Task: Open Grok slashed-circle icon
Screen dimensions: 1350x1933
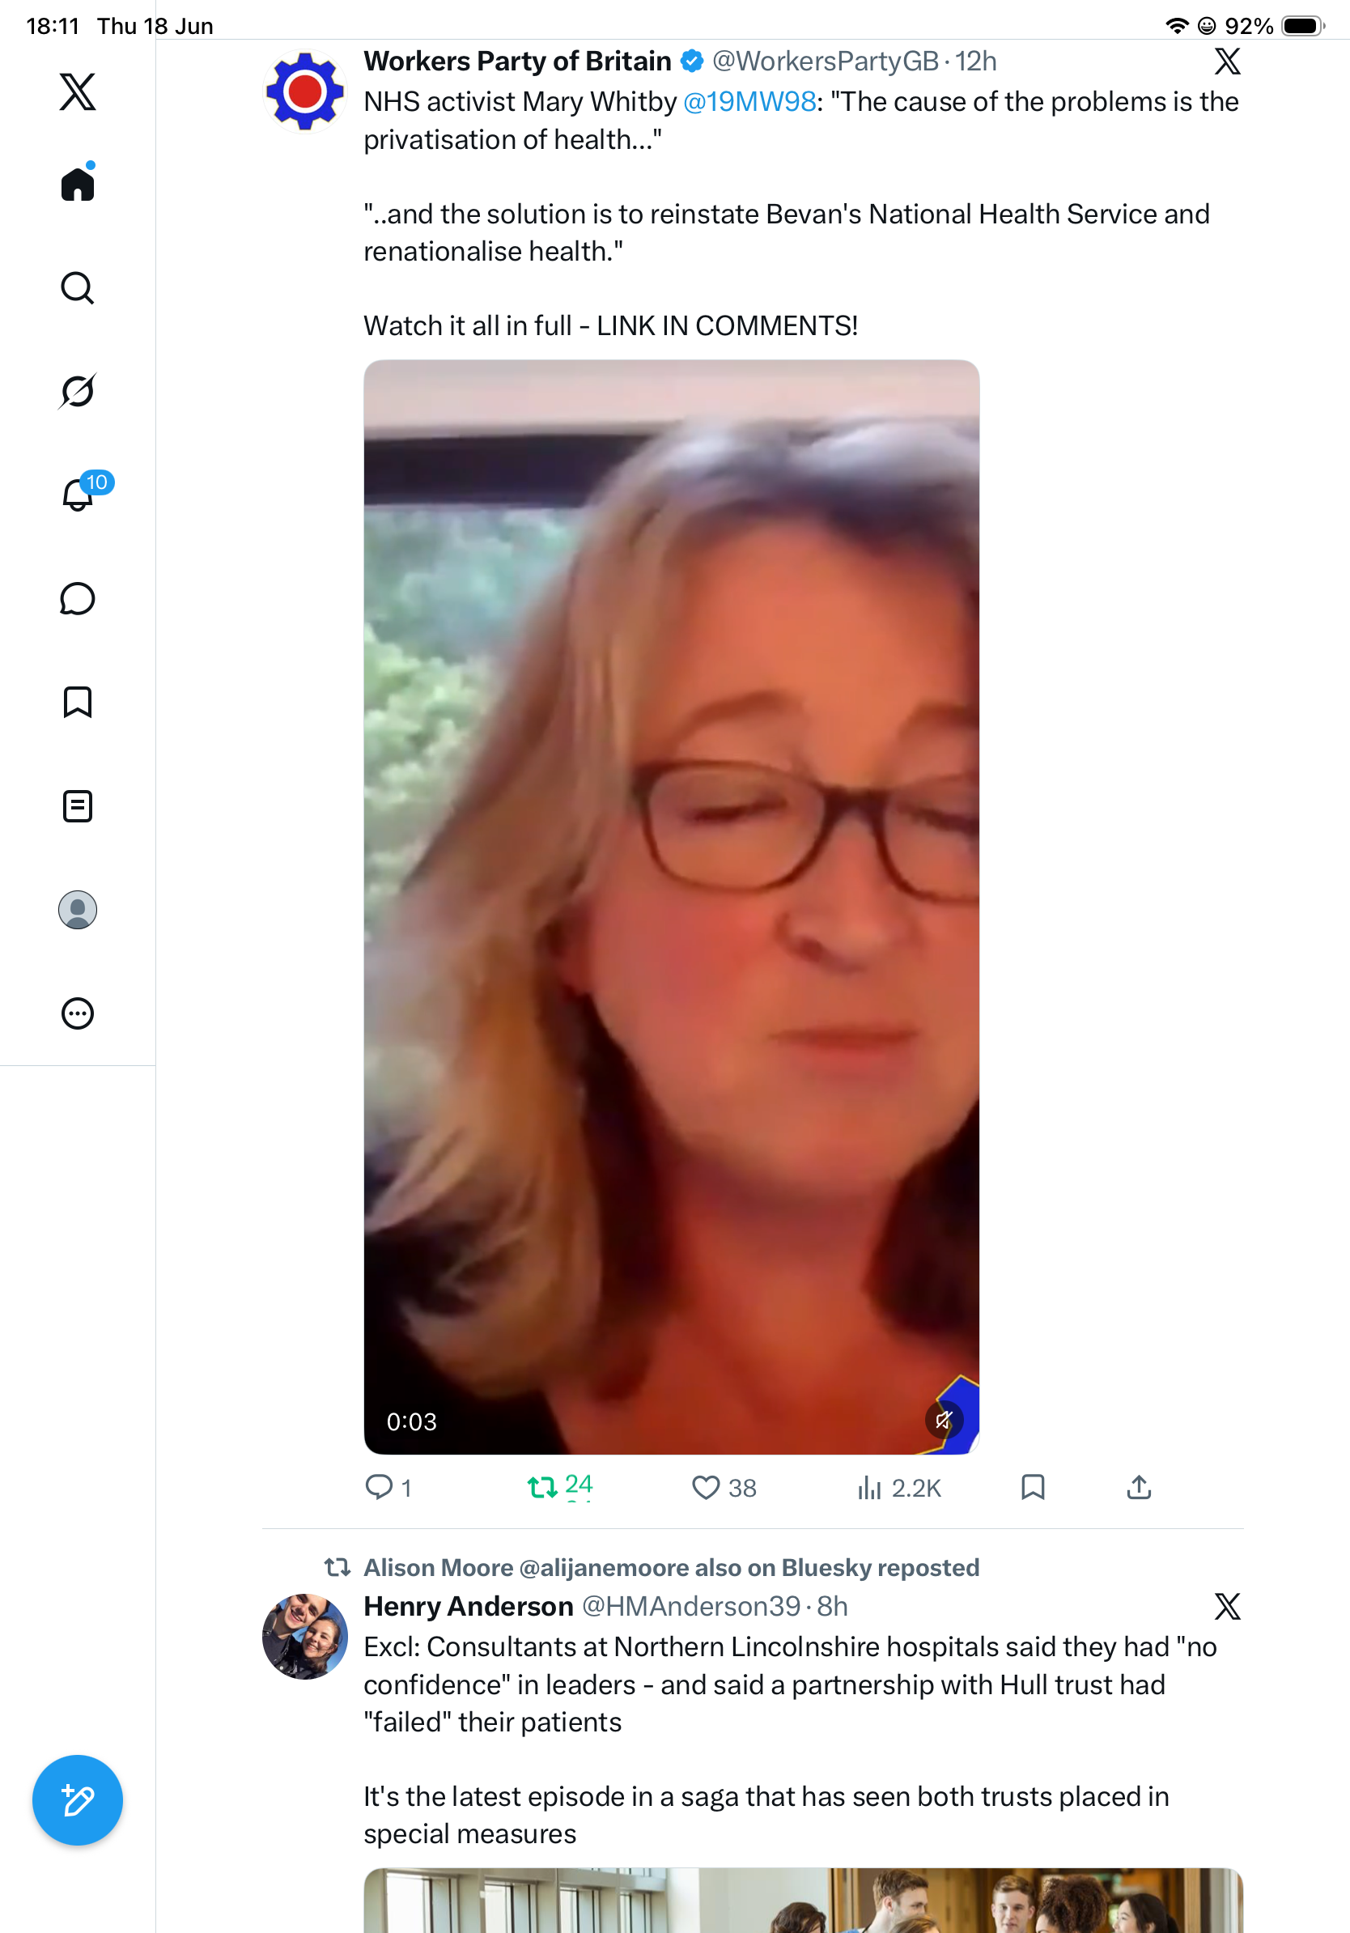Action: click(78, 391)
